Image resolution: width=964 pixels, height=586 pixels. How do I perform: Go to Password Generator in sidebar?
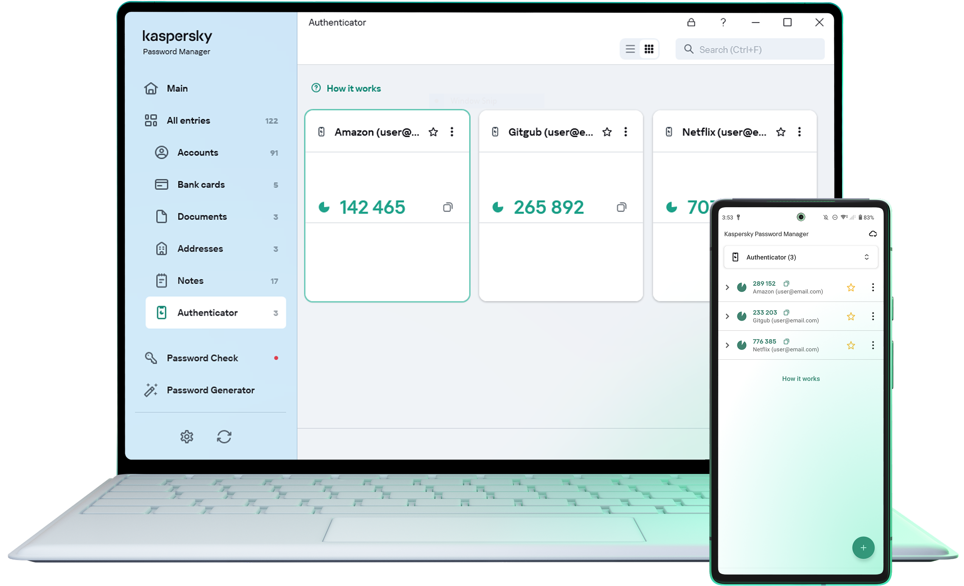[211, 390]
